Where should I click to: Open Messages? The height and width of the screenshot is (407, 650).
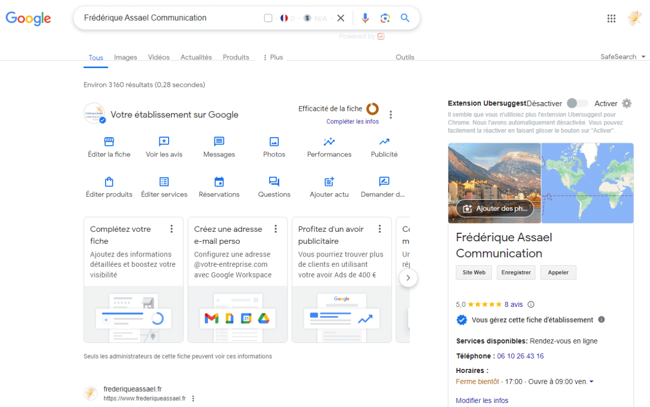(219, 147)
